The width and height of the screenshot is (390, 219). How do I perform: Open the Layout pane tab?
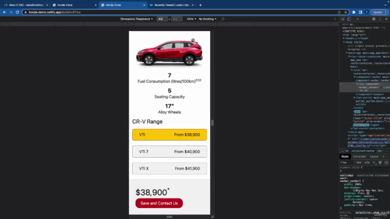coord(374,156)
